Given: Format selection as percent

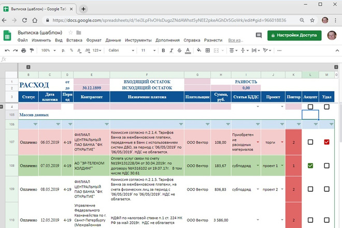Looking at the screenshot, I should tap(72, 50).
